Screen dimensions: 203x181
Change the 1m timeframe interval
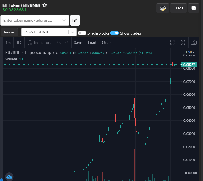pyautogui.click(x=8, y=43)
